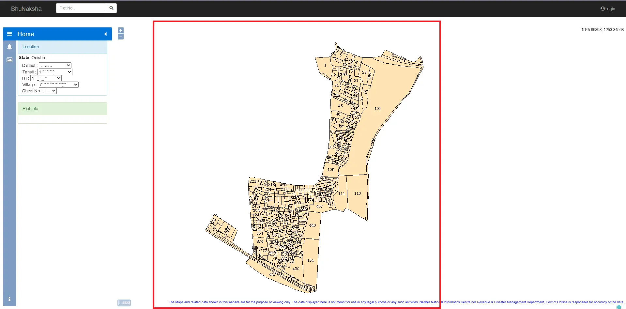
Task: Click the Plot Info panel header
Action: pos(30,108)
